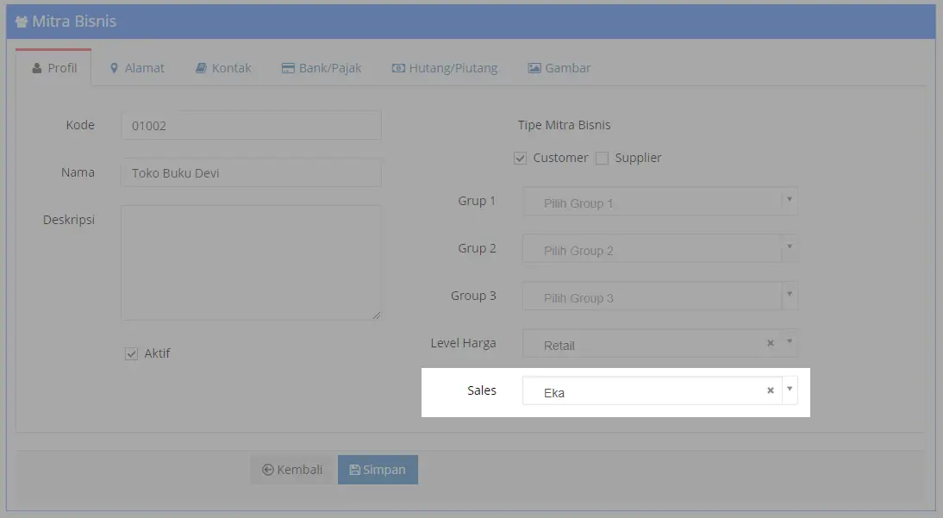
Task: Toggle the Aktif checkbox
Action: [132, 353]
